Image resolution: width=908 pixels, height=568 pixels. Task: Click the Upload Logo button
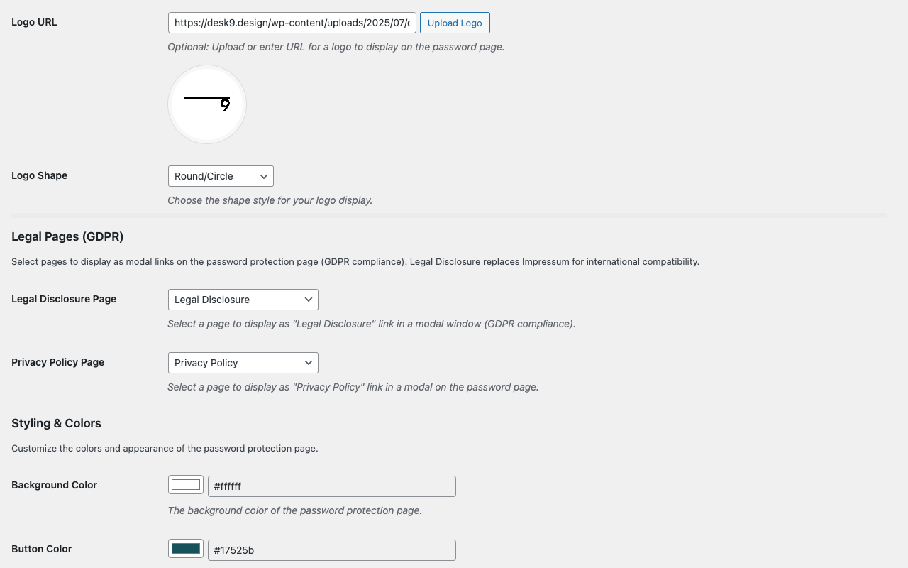[x=455, y=23]
